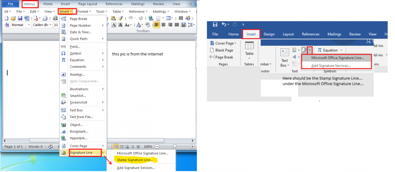Screen dimensions: 395x172
Task: Click the Insert Table grid icon in toolbar
Action: coord(168,18)
